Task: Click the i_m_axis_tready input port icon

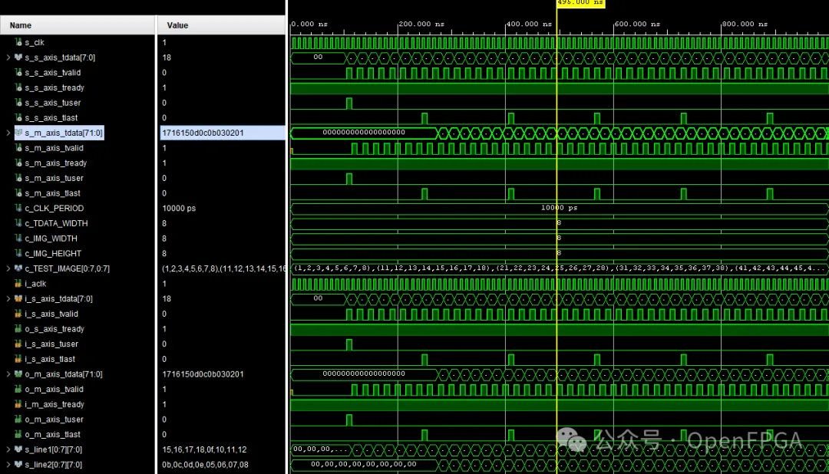Action: click(x=18, y=404)
